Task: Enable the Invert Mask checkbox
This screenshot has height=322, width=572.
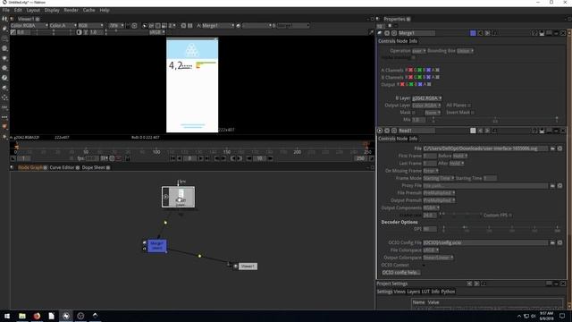Action: point(473,113)
